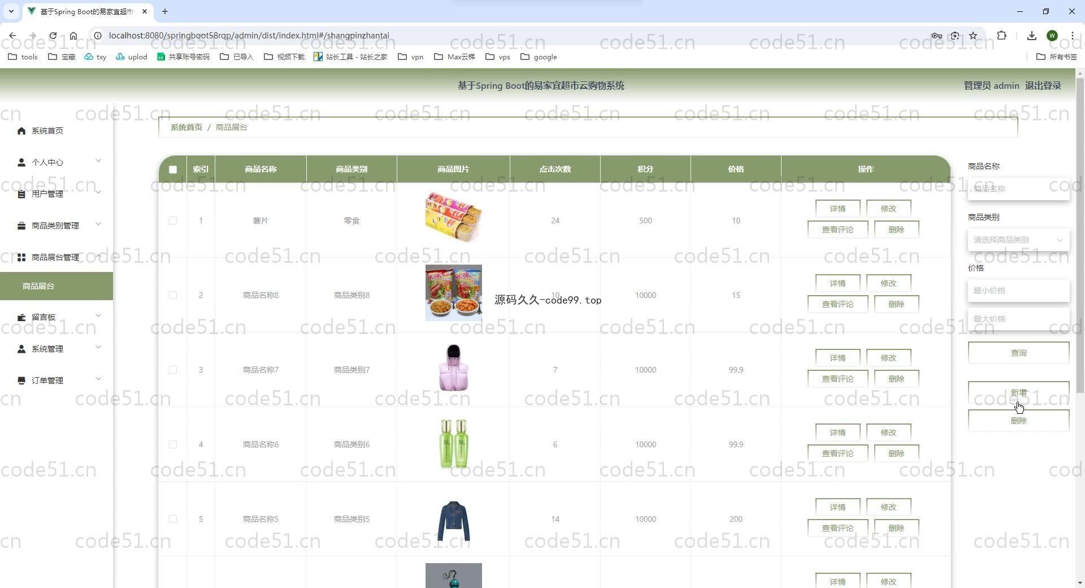Expand the 留言板 menu chevron
The height and width of the screenshot is (588, 1085).
coord(98,316)
